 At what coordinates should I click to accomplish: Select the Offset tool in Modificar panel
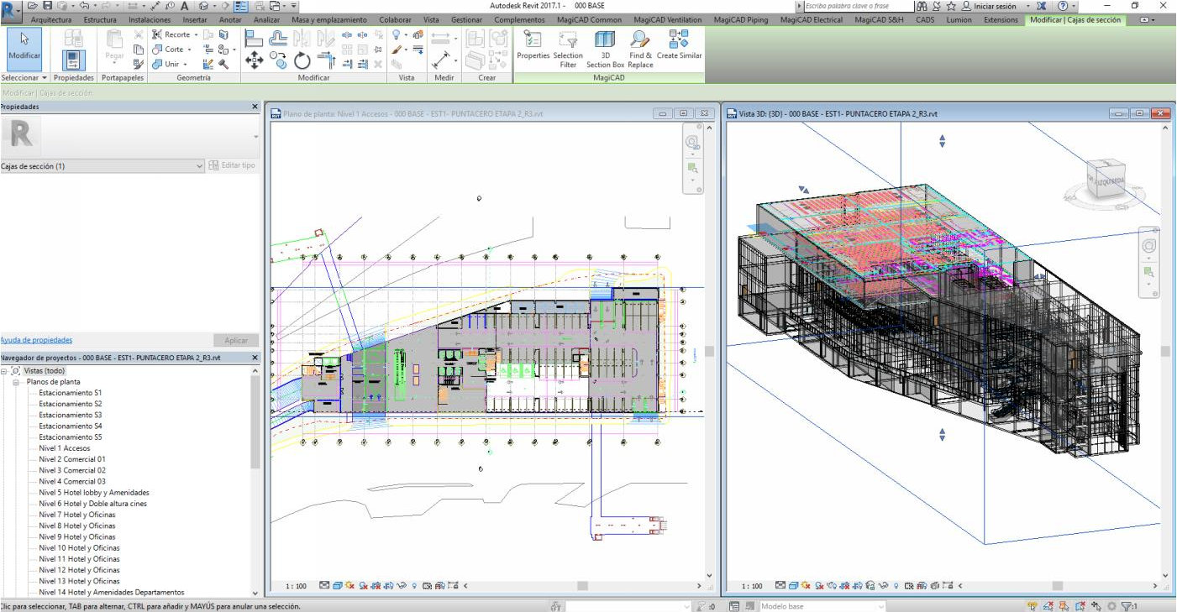[x=278, y=36]
